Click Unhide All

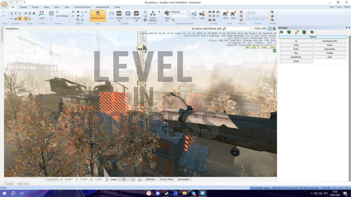point(119,16)
